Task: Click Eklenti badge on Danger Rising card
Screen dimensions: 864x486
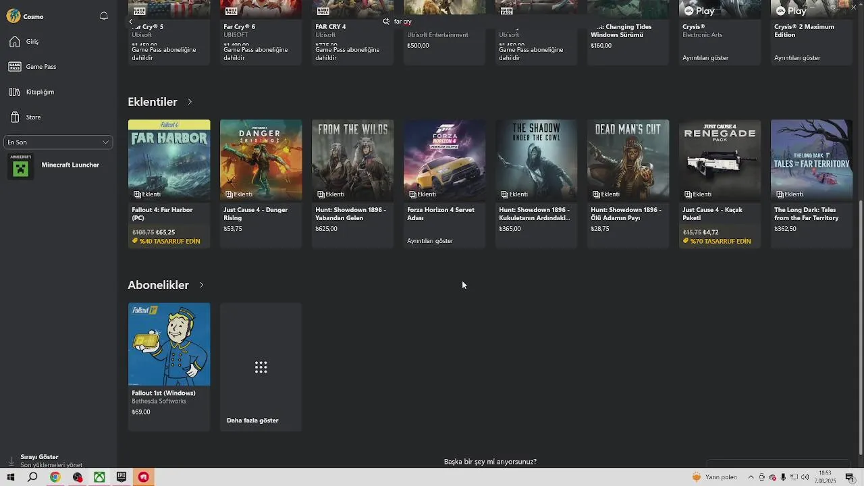Action: coord(238,194)
